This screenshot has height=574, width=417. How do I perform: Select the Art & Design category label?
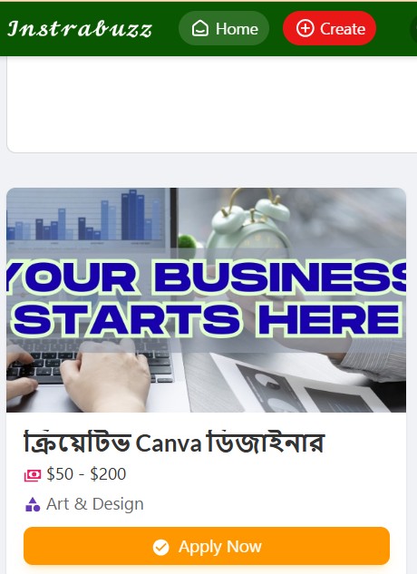click(95, 504)
